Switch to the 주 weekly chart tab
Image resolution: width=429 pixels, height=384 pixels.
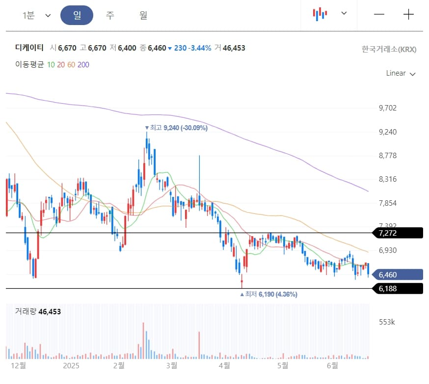point(110,15)
